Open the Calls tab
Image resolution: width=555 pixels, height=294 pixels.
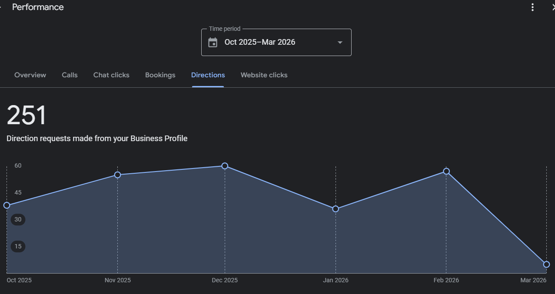(70, 75)
